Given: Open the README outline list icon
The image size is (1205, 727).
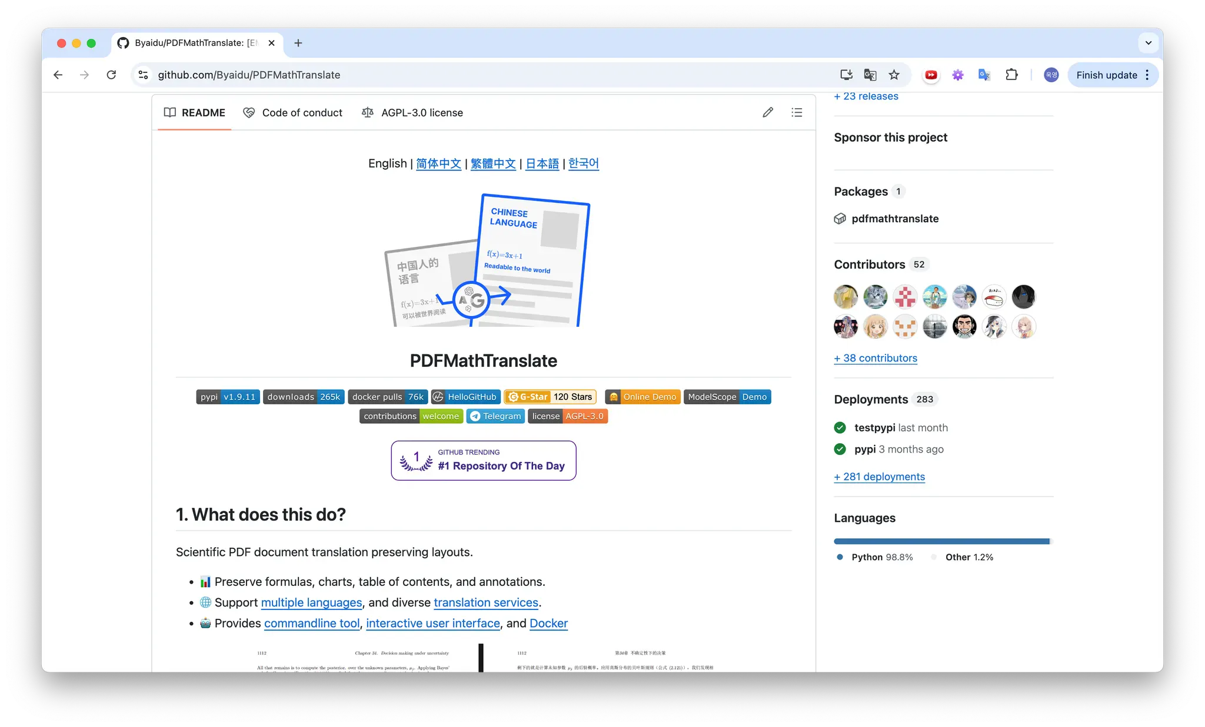Looking at the screenshot, I should coord(797,112).
